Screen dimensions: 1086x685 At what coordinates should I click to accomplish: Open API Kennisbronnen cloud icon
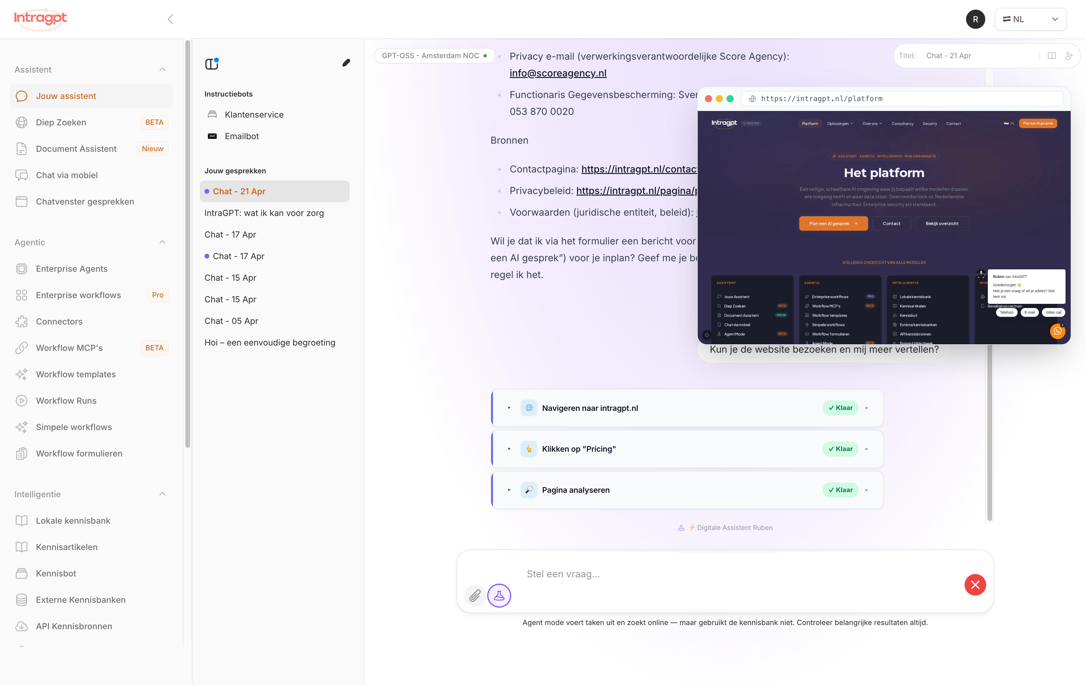coord(22,626)
